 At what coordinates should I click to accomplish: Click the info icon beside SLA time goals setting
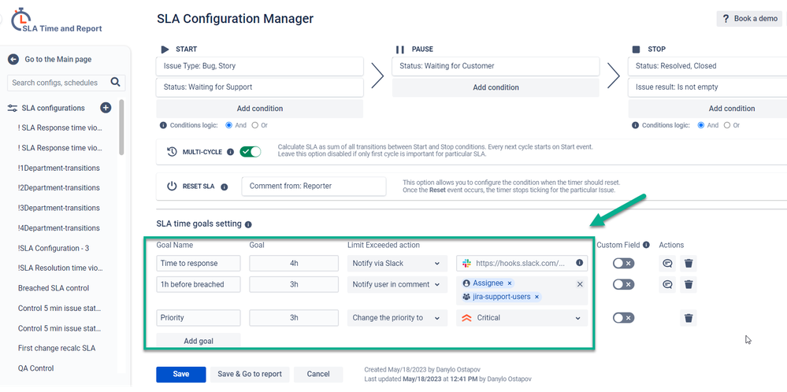pos(248,224)
